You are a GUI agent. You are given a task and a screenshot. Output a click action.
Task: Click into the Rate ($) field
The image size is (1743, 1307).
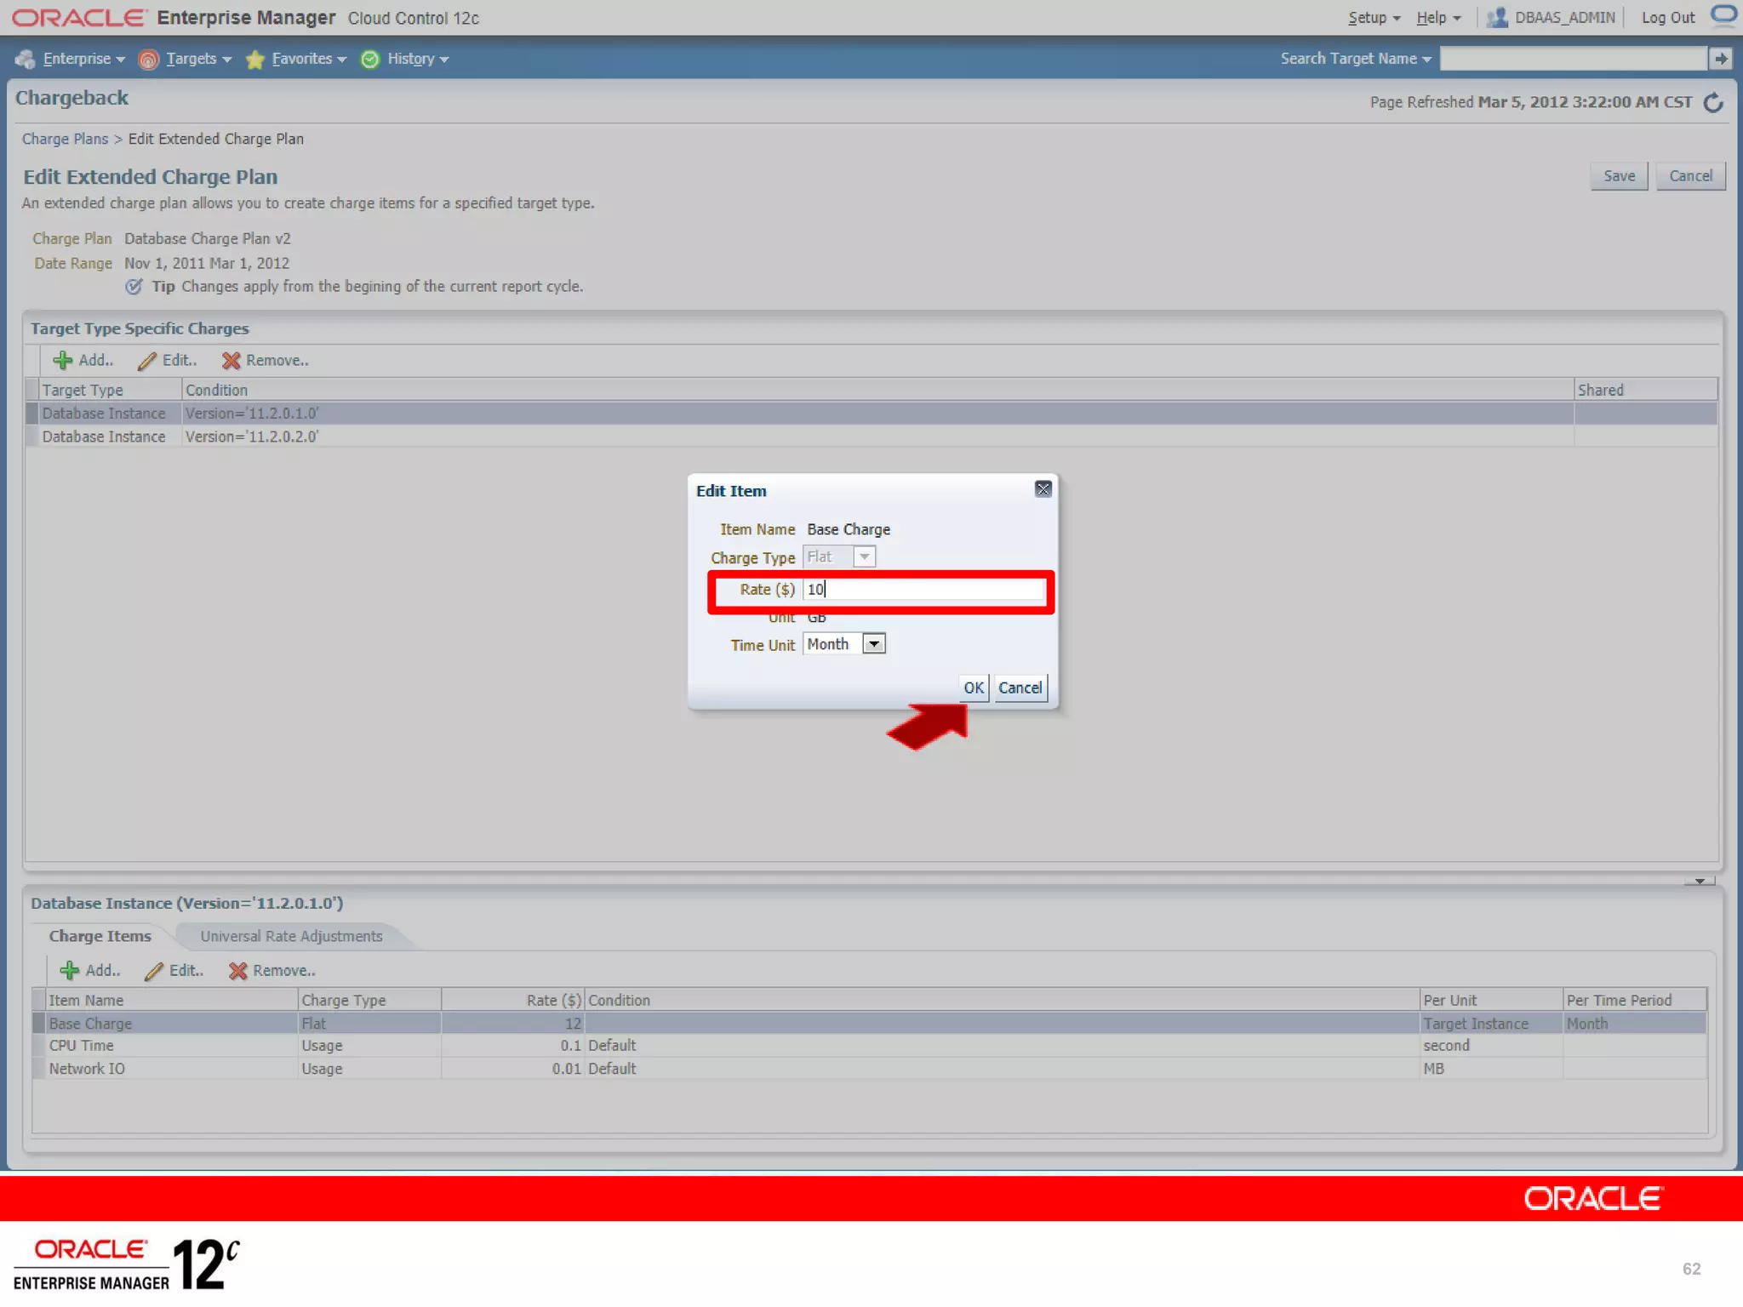[x=923, y=590]
